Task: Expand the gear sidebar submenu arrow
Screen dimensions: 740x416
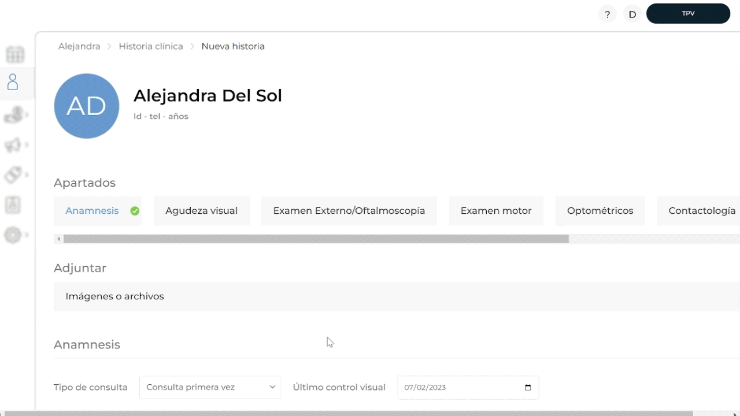Action: tap(27, 235)
